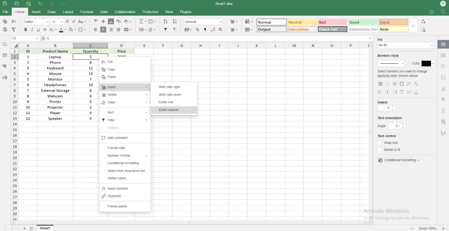The height and width of the screenshot is (231, 449).
Task: Open the chart settings icon in right sidebar
Action: pyautogui.click(x=443, y=89)
